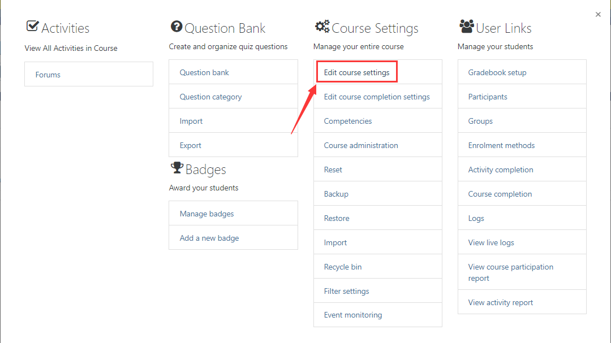The height and width of the screenshot is (343, 611).
Task: Click the Badges trophy icon
Action: (x=177, y=168)
